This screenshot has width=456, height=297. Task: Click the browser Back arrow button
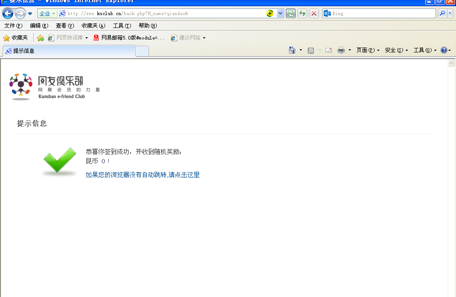pos(8,13)
